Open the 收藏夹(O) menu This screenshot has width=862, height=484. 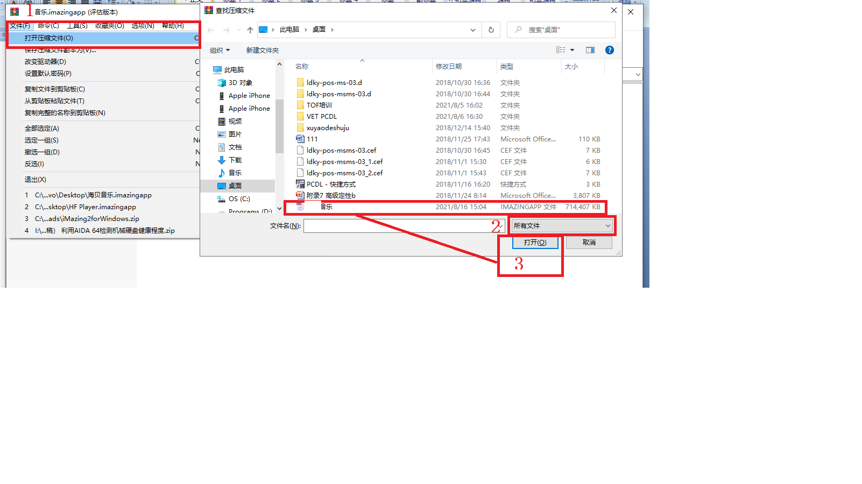[110, 26]
